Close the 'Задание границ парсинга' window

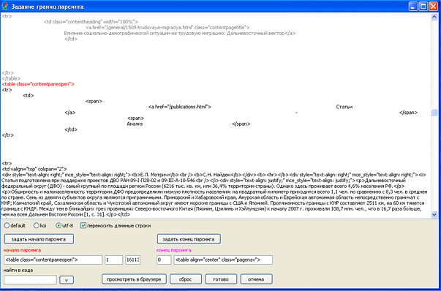click(433, 7)
